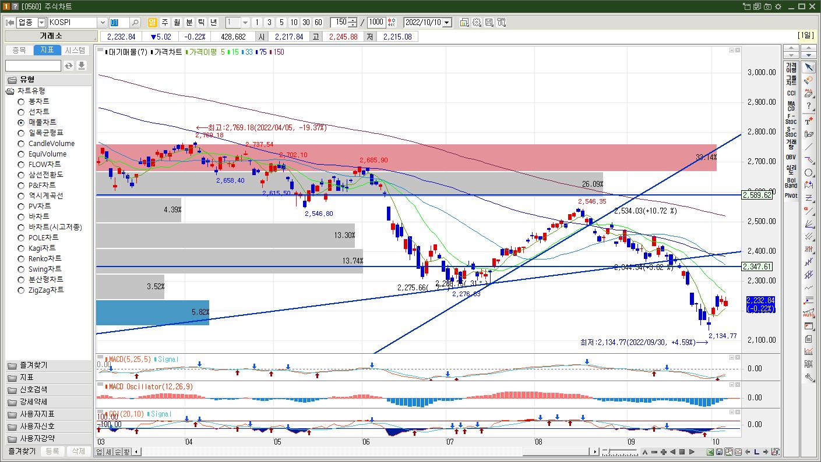This screenshot has width=821, height=462.
Task: Click the refresh icon beside indicator search box
Action: tap(69, 66)
